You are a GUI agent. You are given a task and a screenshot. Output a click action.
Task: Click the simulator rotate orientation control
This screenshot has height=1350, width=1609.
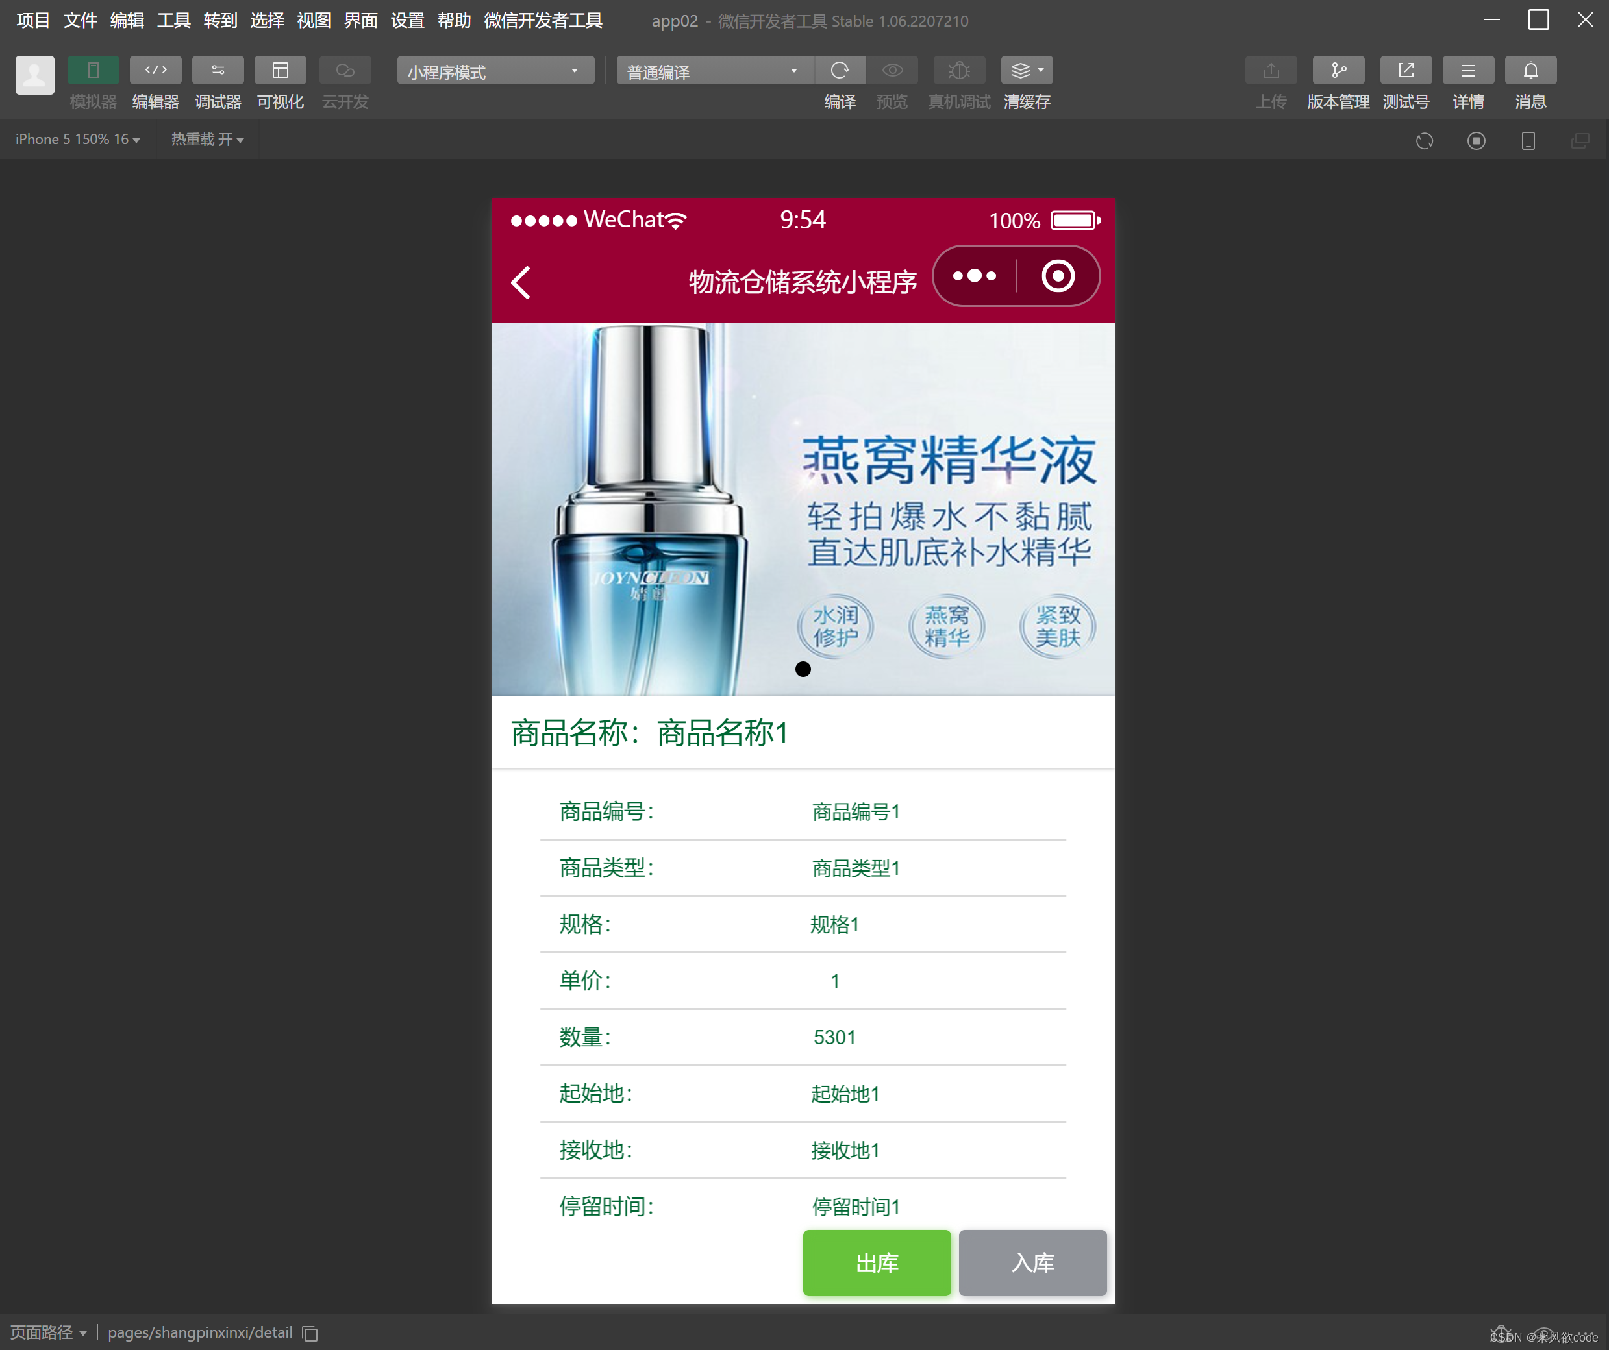(1425, 140)
